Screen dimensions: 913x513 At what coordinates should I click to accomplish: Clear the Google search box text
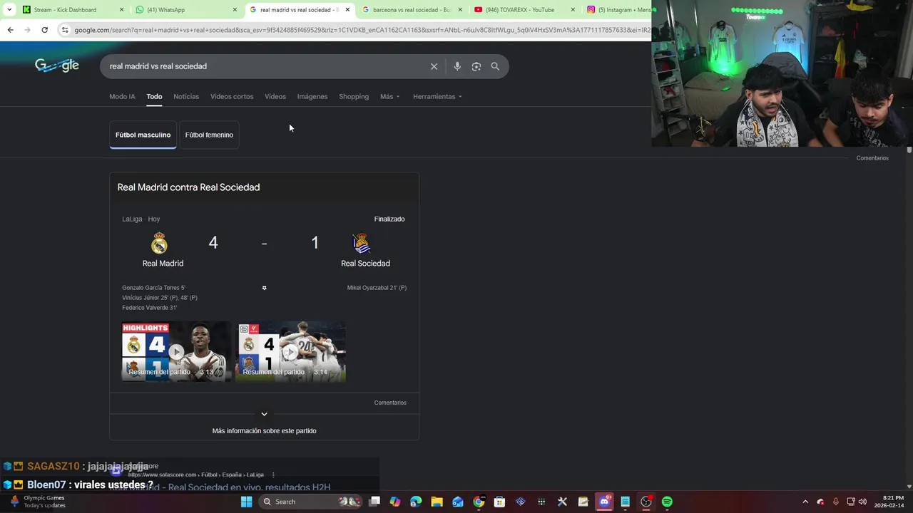[x=434, y=66]
